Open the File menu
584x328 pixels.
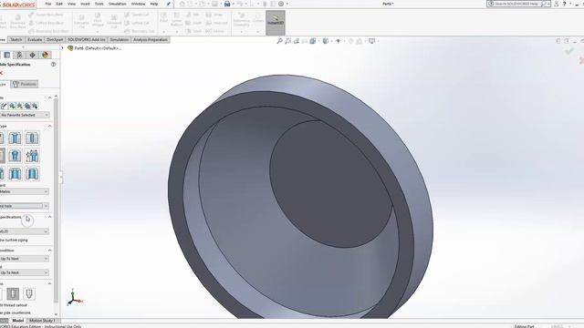click(48, 4)
